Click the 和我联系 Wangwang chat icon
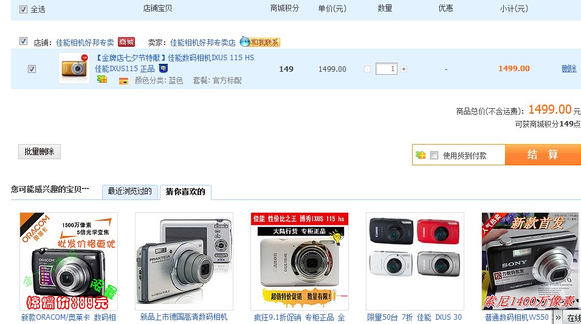This screenshot has height=324, width=581. click(x=260, y=42)
